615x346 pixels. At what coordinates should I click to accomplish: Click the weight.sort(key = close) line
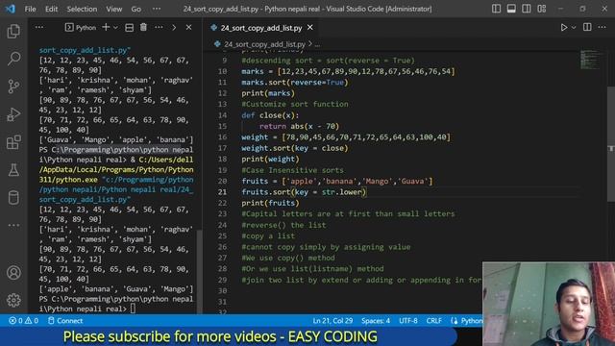(295, 148)
